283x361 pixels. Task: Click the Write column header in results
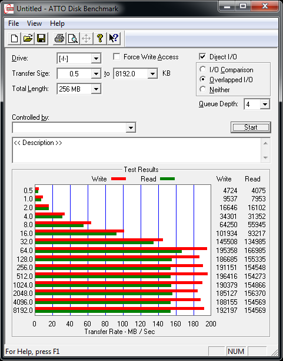click(x=224, y=179)
